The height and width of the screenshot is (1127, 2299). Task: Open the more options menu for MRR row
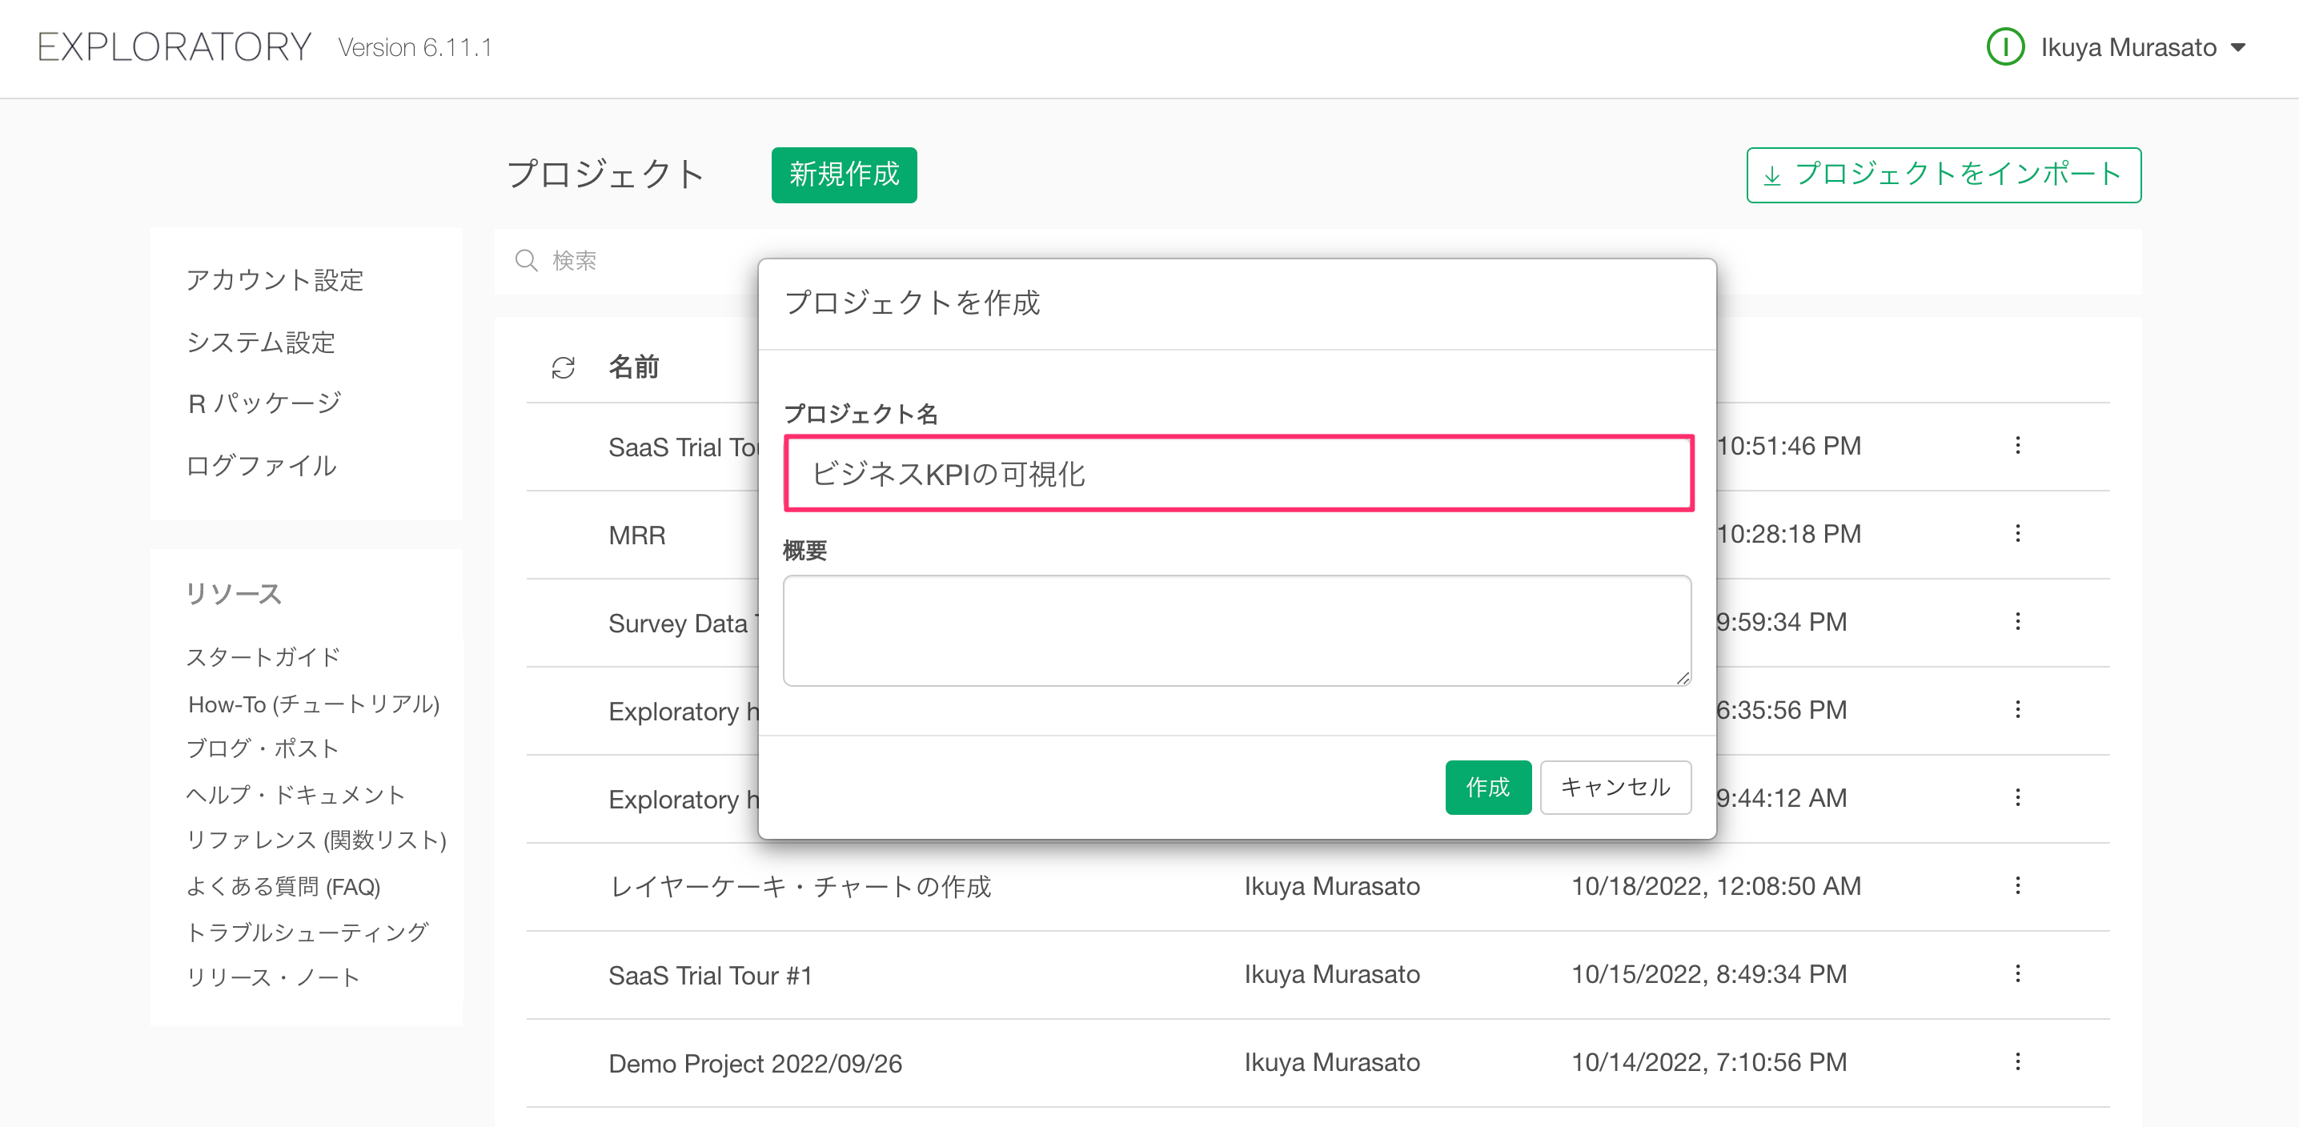[2018, 534]
